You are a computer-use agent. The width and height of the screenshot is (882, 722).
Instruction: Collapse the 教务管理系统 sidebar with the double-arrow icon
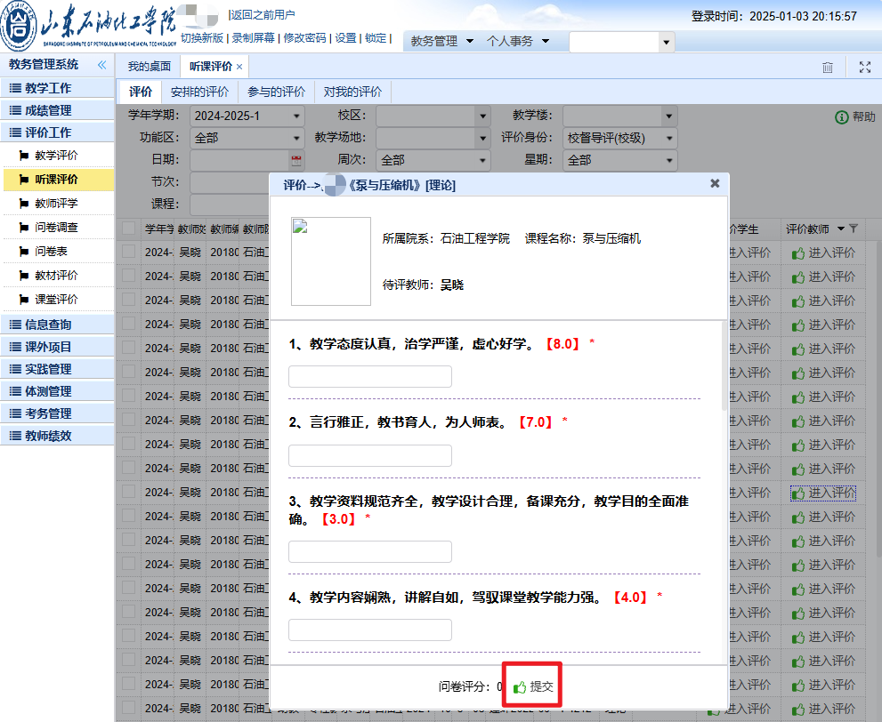click(101, 65)
